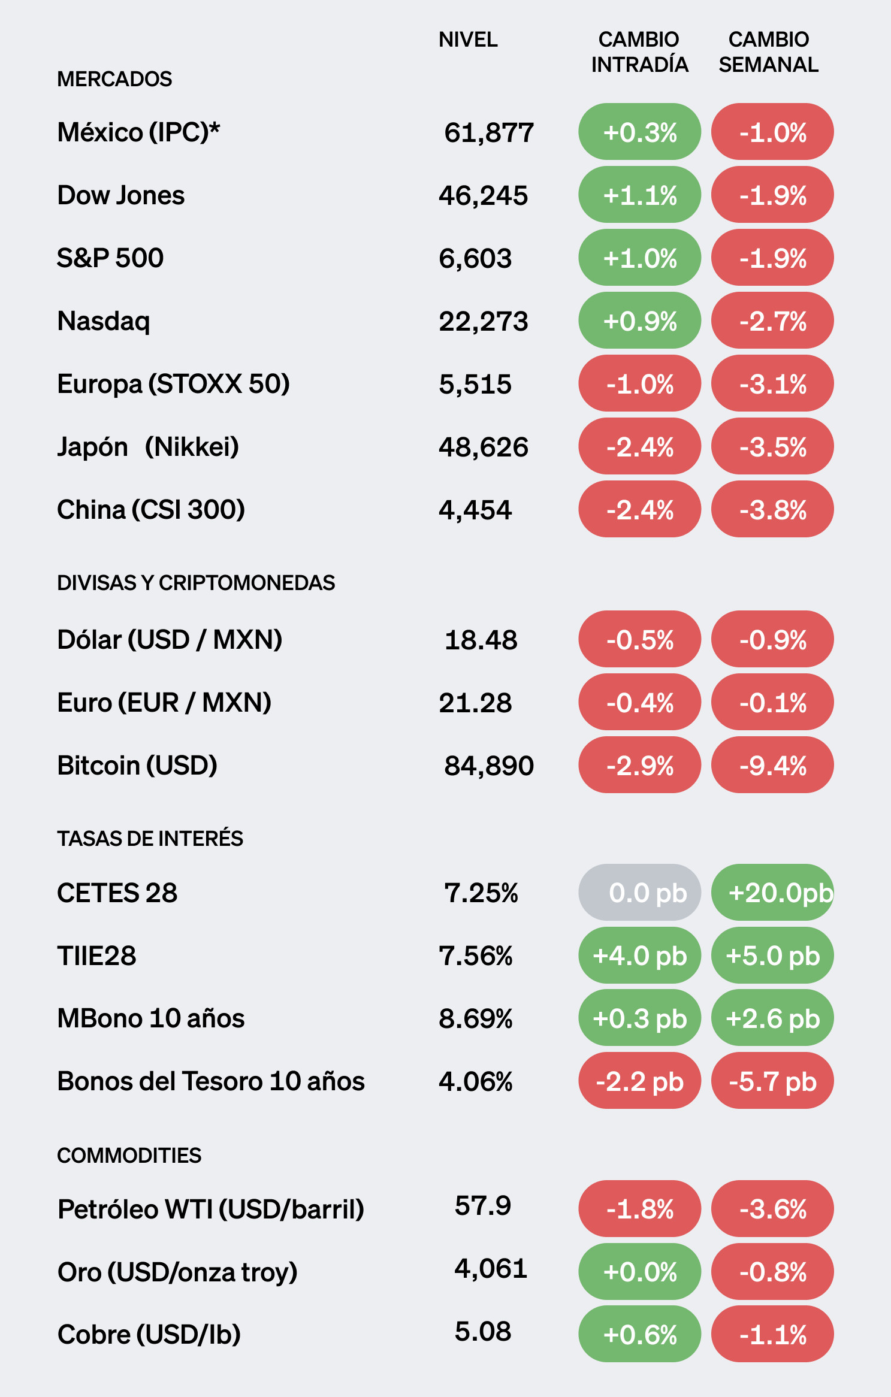The width and height of the screenshot is (891, 1397).
Task: Click the S&P 500 level value 6,603
Action: [475, 258]
